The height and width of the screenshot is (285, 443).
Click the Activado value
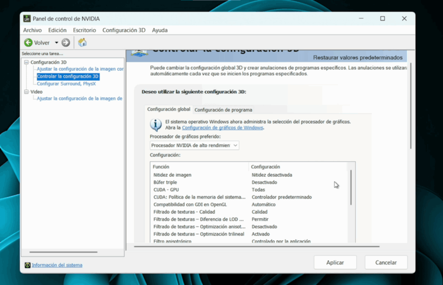(260, 234)
